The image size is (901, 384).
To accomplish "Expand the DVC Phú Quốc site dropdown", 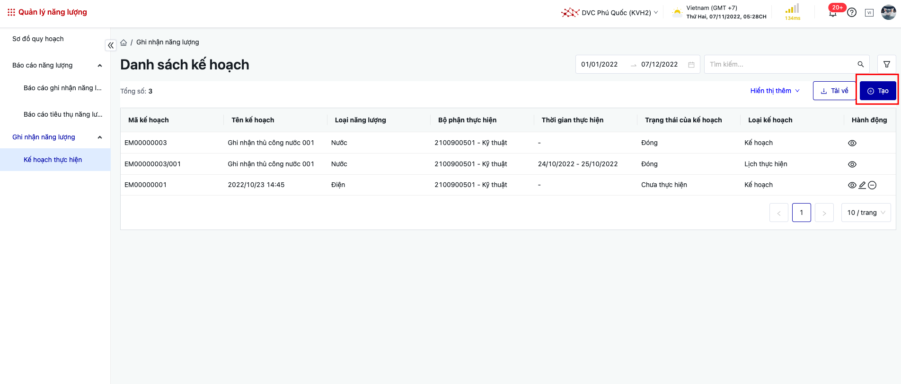I will pos(610,13).
